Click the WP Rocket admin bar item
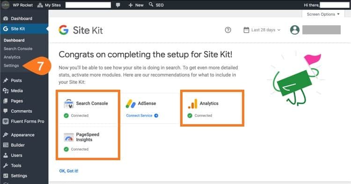This screenshot has width=351, height=184. click(22, 5)
